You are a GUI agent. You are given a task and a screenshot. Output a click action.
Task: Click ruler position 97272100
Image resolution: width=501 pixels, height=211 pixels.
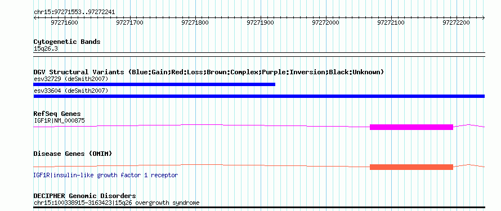[391, 23]
